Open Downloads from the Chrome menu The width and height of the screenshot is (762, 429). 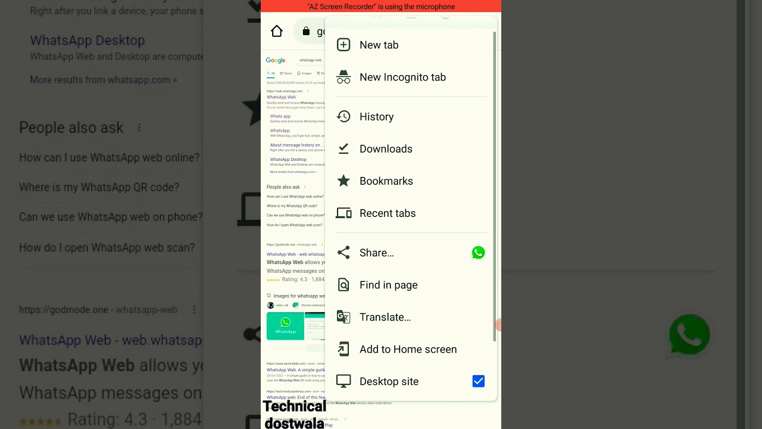point(411,149)
